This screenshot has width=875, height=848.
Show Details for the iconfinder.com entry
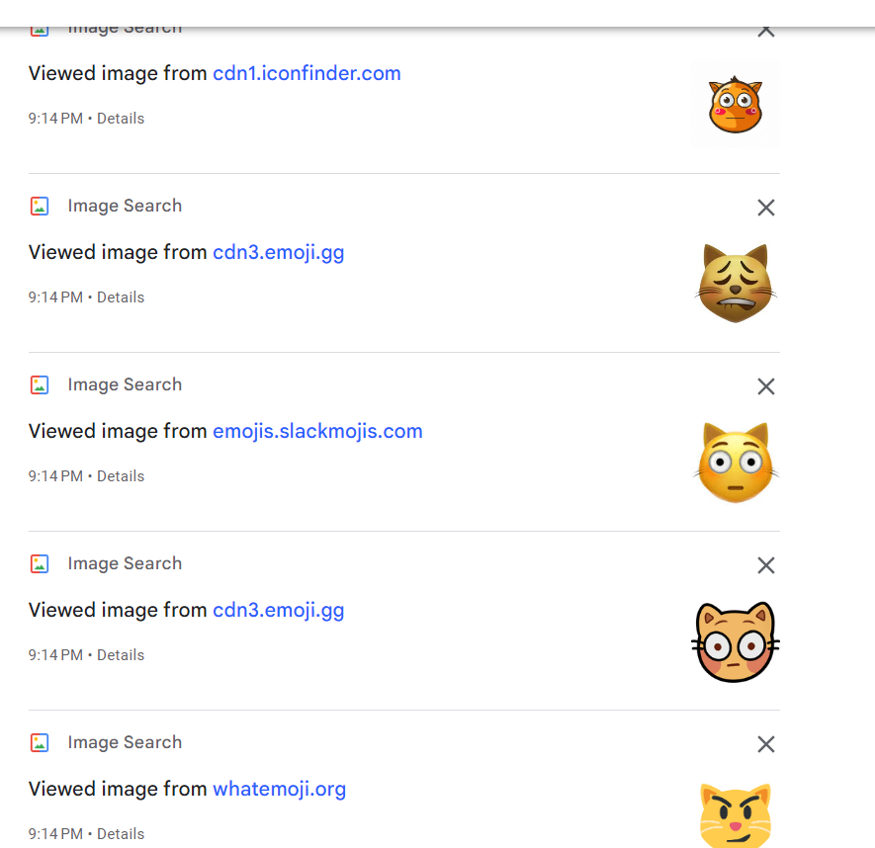tap(121, 119)
